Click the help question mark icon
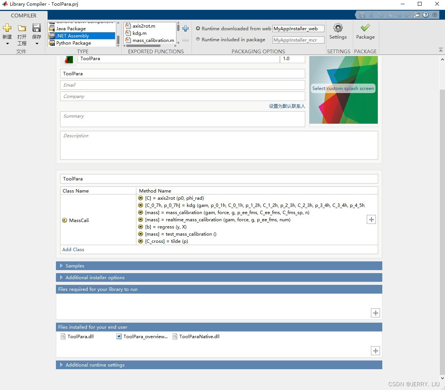The height and width of the screenshot is (390, 445). click(x=426, y=15)
